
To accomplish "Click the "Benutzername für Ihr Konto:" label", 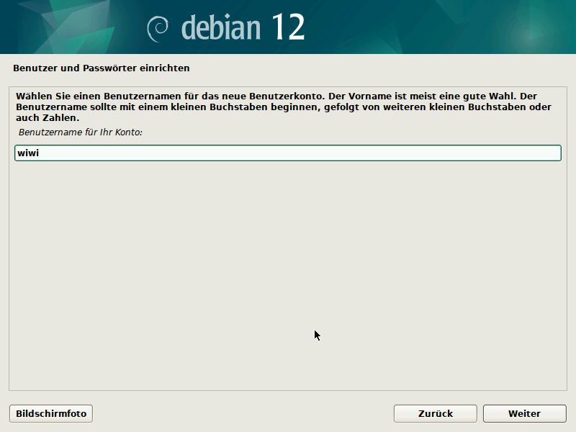I will tap(81, 133).
